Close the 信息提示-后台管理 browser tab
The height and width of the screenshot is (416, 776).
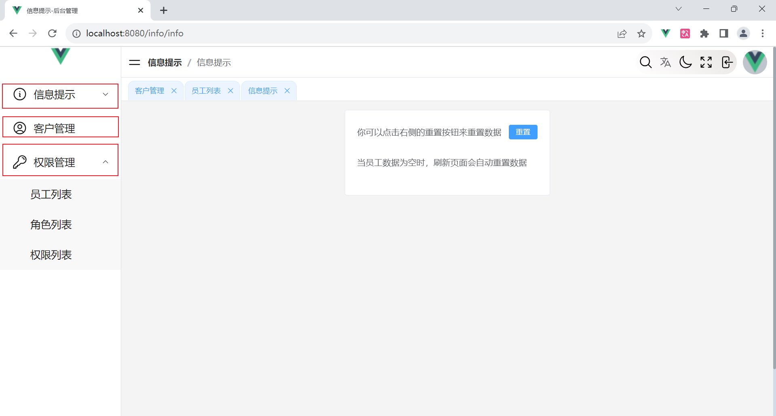tap(141, 11)
